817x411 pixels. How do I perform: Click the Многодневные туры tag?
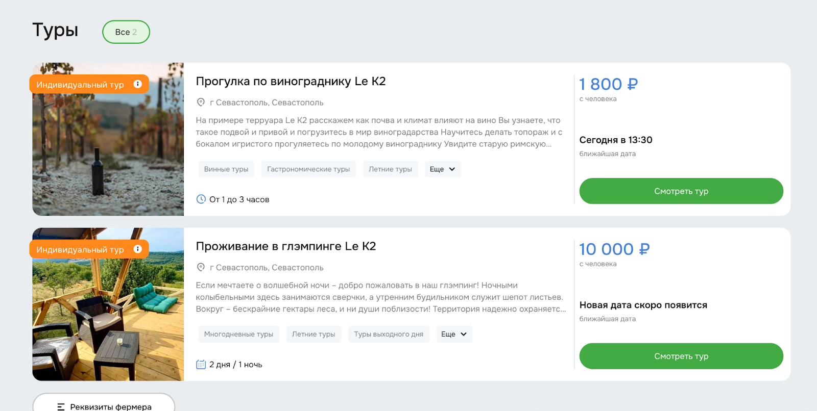click(238, 334)
